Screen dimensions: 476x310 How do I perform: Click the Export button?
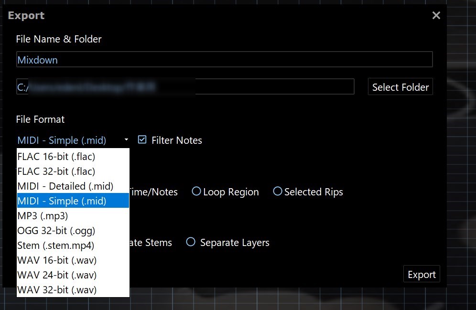tap(422, 275)
